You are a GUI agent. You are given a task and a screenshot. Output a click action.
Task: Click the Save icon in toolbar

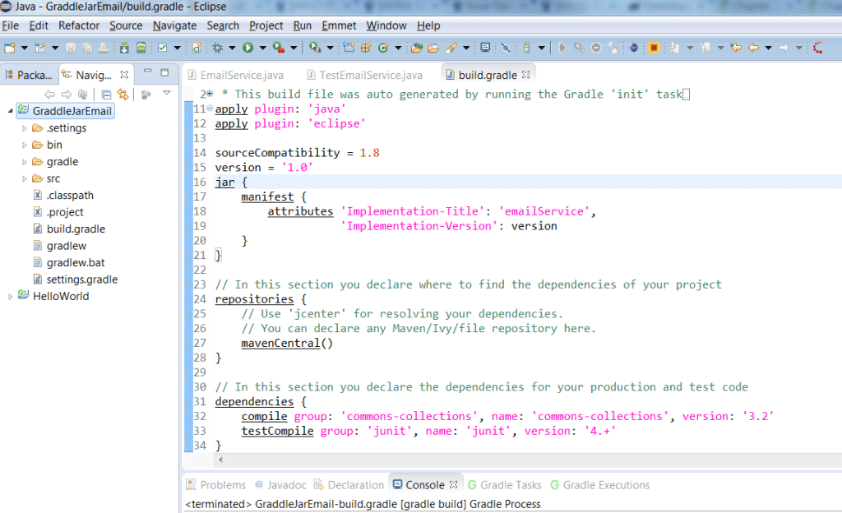[x=71, y=48]
